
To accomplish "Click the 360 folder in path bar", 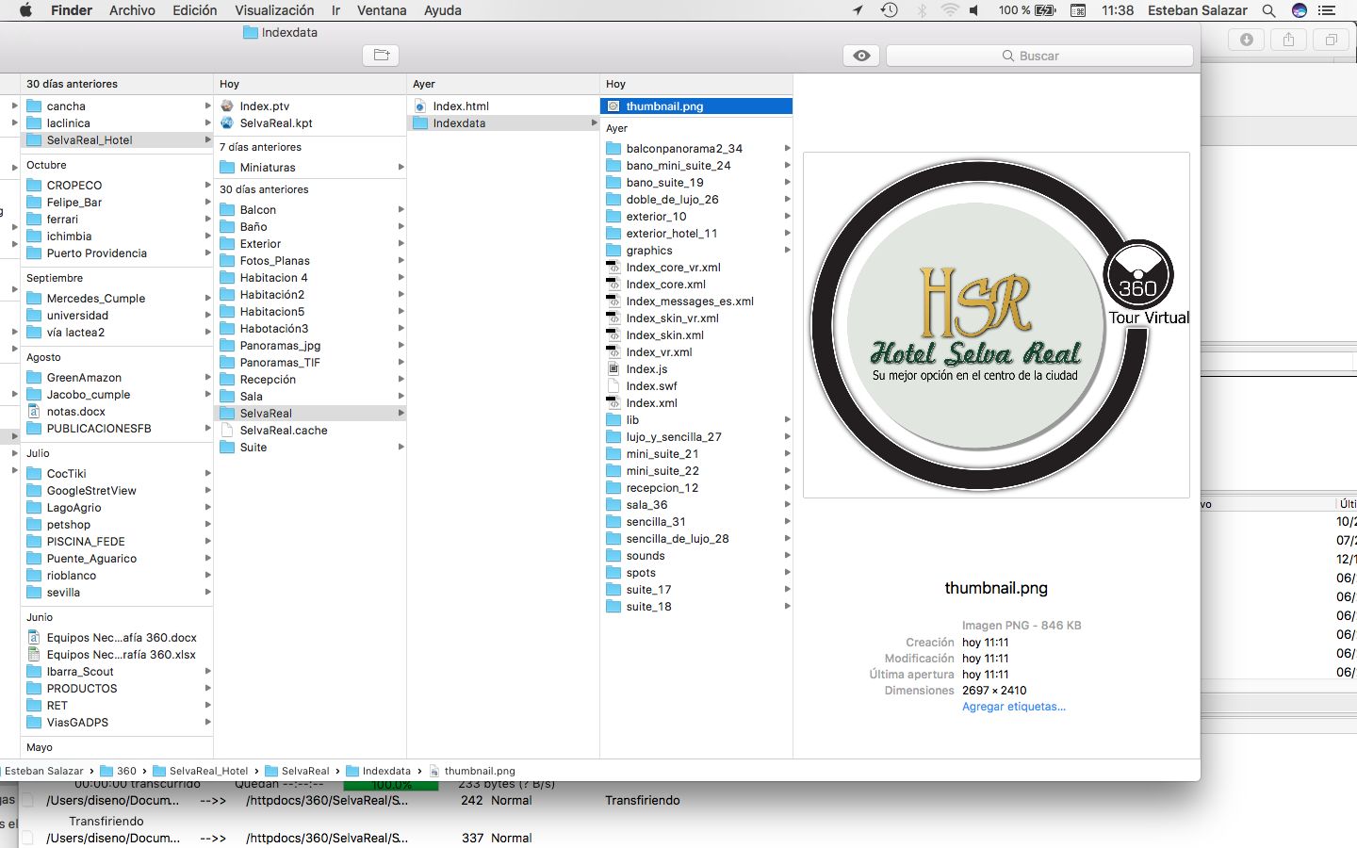I will point(119,771).
